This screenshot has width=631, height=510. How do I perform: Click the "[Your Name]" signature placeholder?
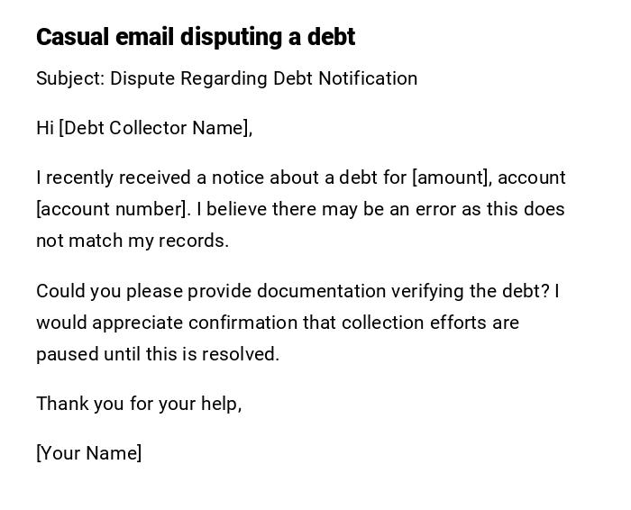[88, 453]
